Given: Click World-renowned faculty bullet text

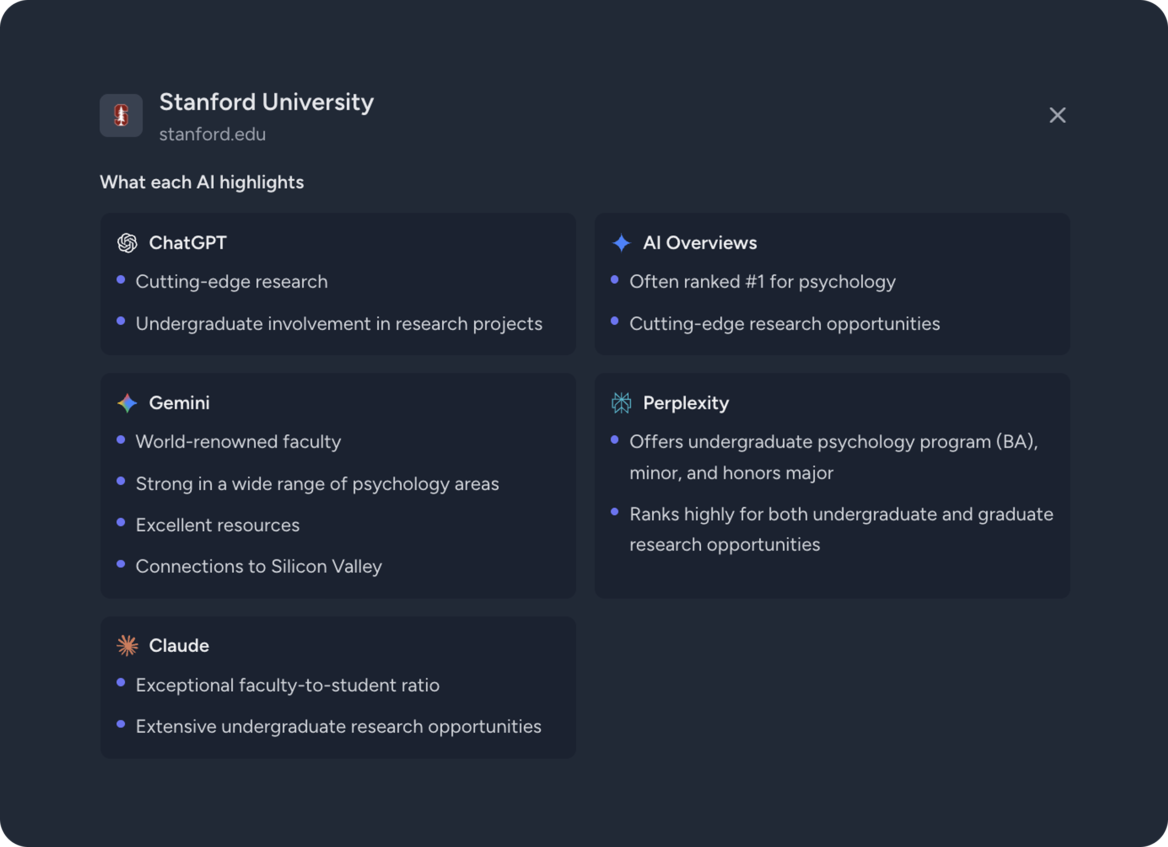Looking at the screenshot, I should (238, 441).
